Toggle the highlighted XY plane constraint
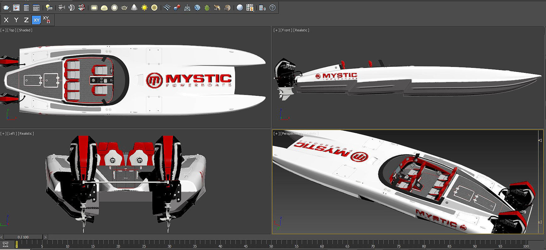546x250 pixels. point(36,20)
